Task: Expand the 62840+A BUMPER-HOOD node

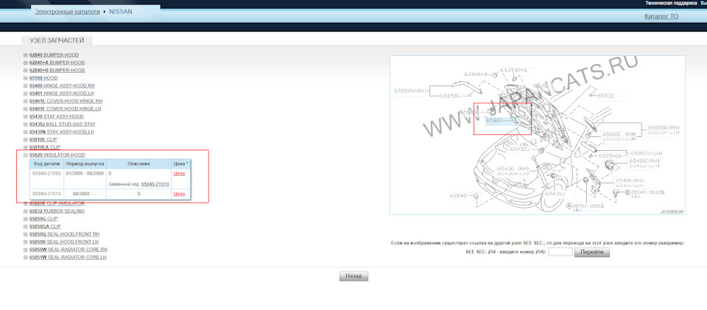Action: [25, 63]
